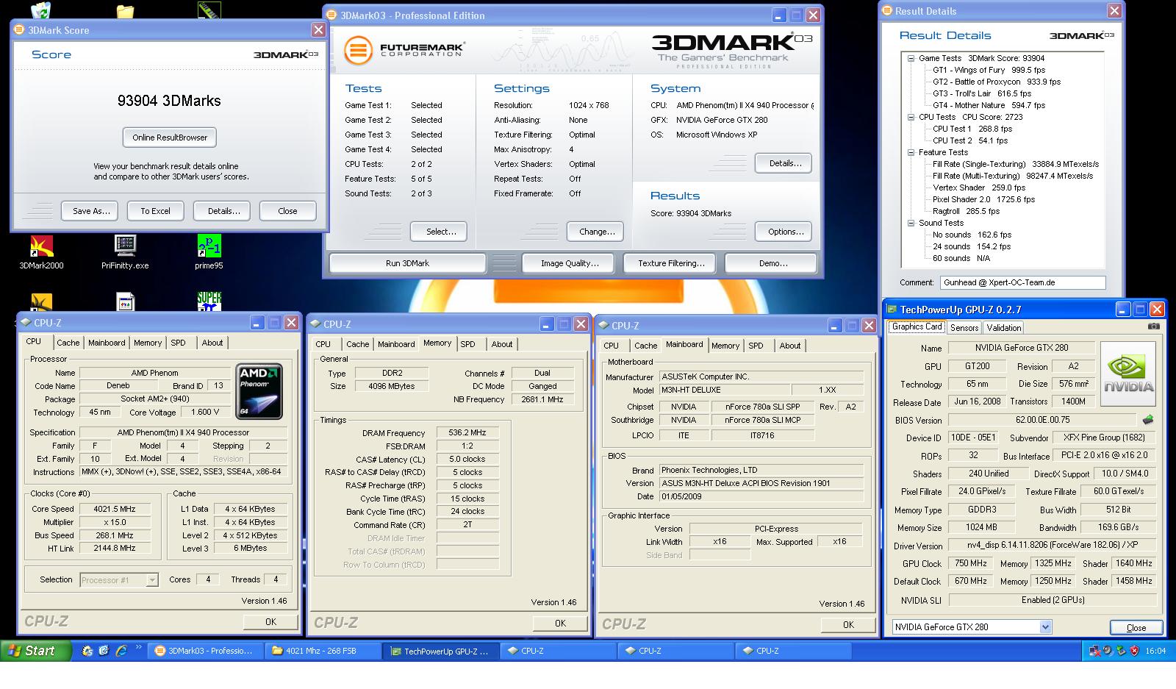Click Details... in 3DMark Score window
The width and height of the screenshot is (1176, 689).
[222, 211]
